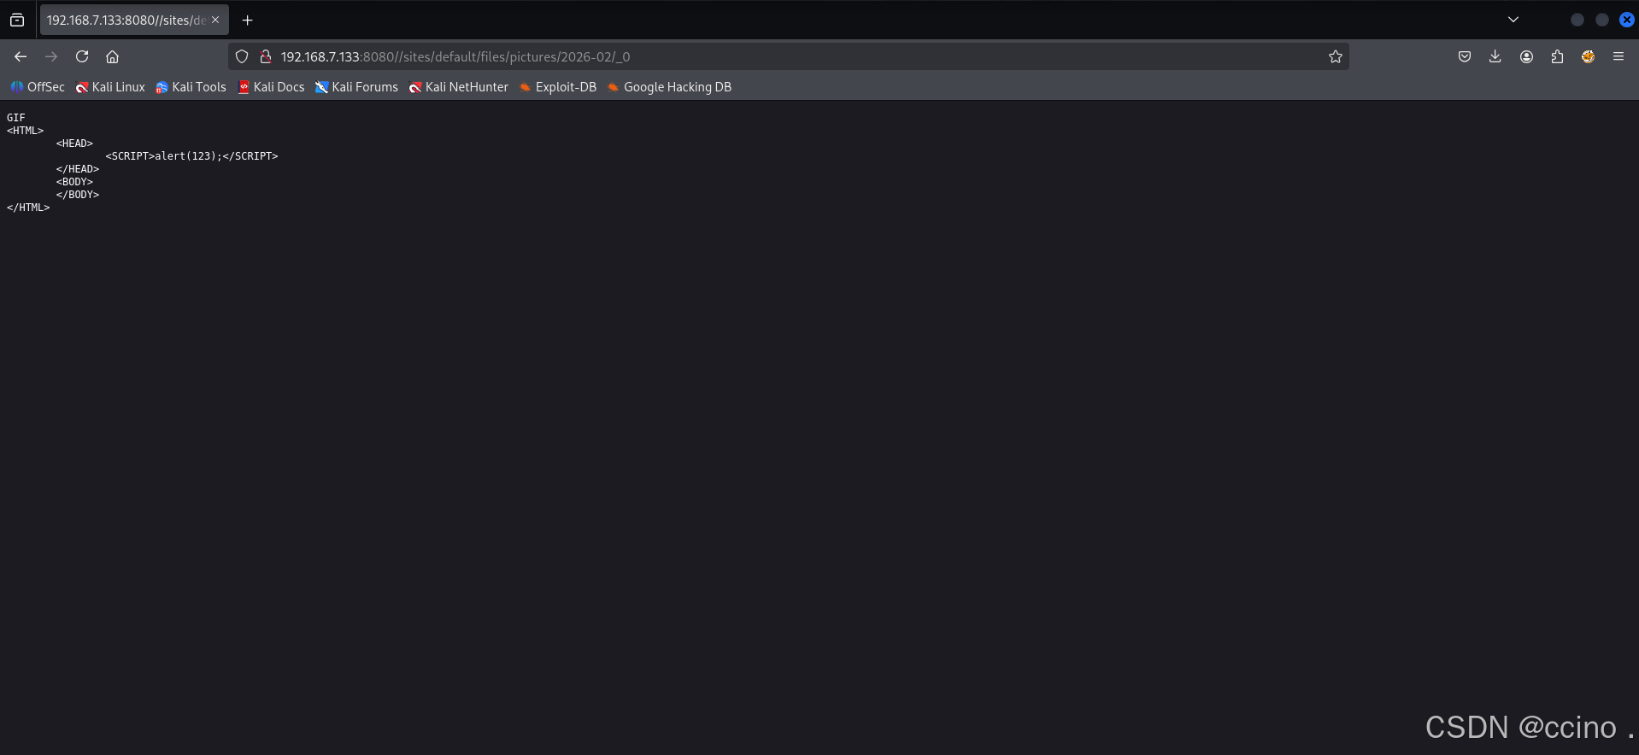Open the Firefox home page
The width and height of the screenshot is (1639, 755).
(112, 56)
